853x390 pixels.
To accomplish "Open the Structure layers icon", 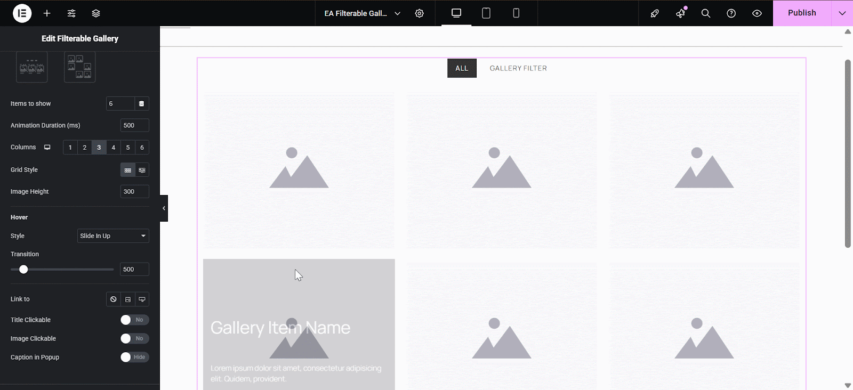I will click(x=96, y=13).
